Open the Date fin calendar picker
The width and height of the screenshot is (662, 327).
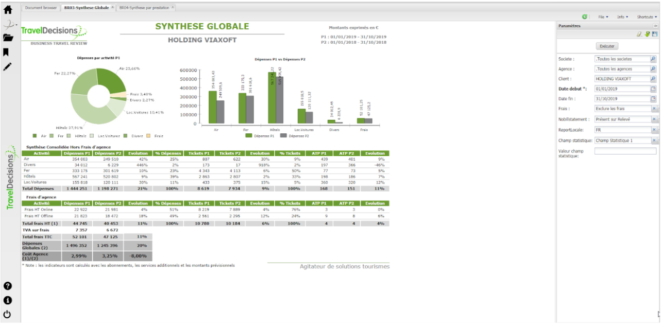pyautogui.click(x=653, y=99)
